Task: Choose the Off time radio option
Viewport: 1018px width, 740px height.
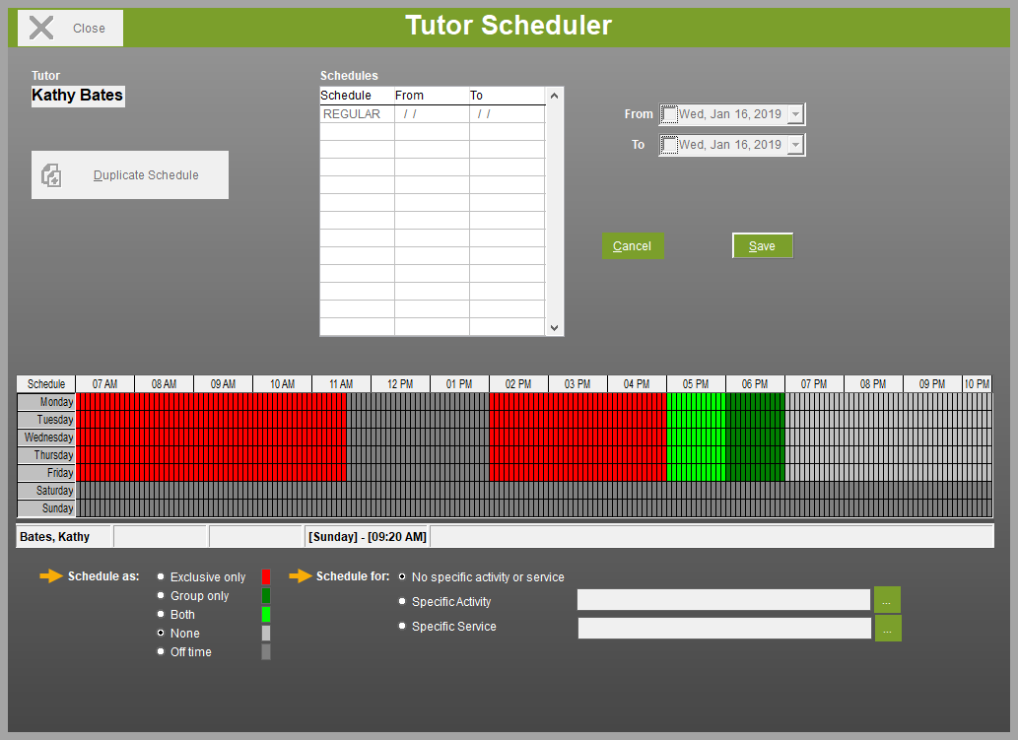Action: pos(161,651)
